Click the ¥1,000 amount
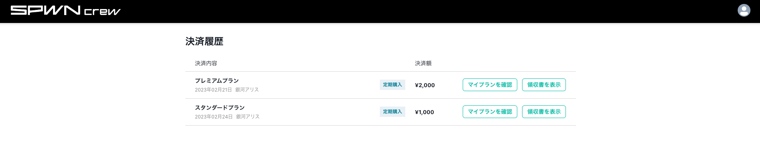760x147 pixels. (x=424, y=112)
